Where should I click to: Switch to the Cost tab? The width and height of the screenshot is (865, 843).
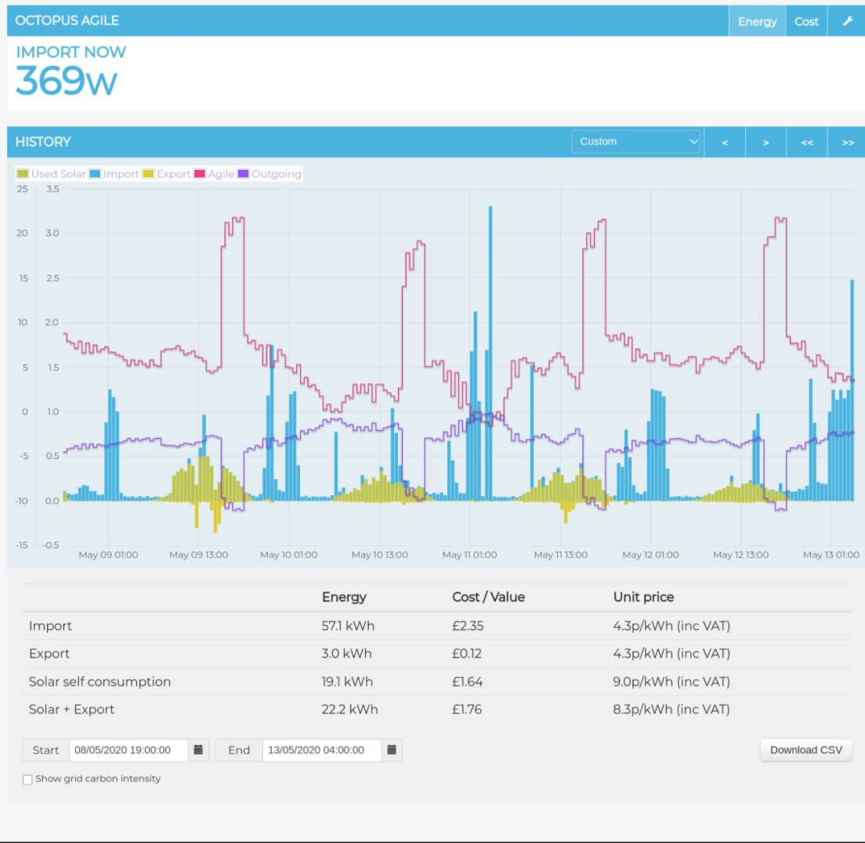(806, 21)
